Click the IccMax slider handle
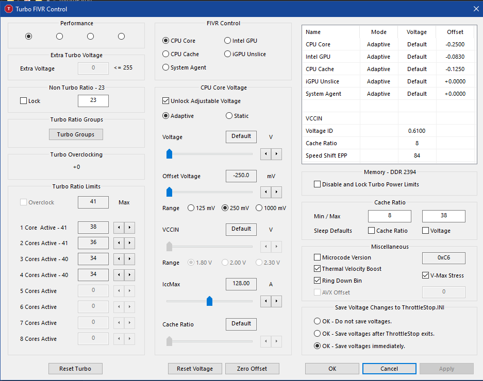Image resolution: width=483 pixels, height=381 pixels. [209, 301]
